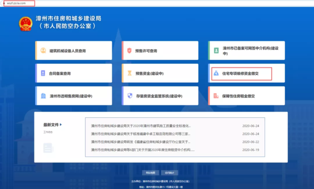Open the 保障性住房租金缴交 card
The width and height of the screenshot is (314, 189).
tap(246, 96)
